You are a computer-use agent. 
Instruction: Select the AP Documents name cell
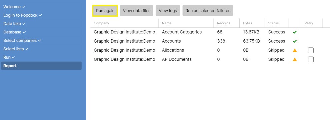[x=177, y=59]
